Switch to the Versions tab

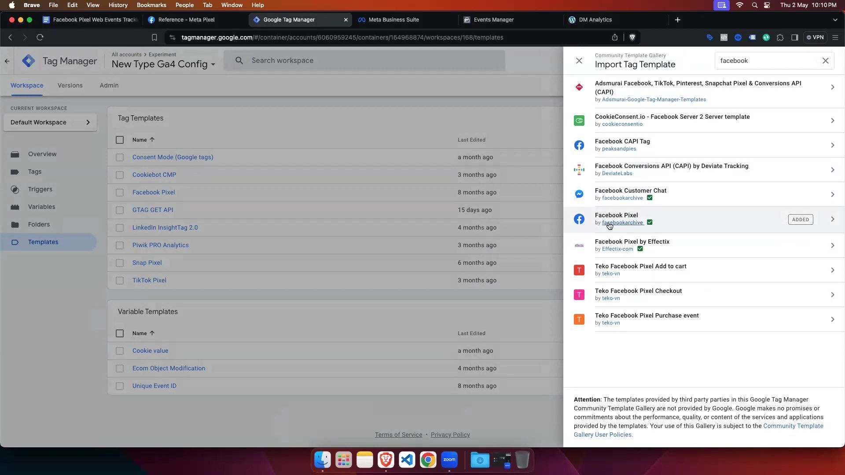70,85
